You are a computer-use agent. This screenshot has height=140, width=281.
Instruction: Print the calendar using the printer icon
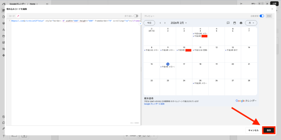[x=241, y=23]
